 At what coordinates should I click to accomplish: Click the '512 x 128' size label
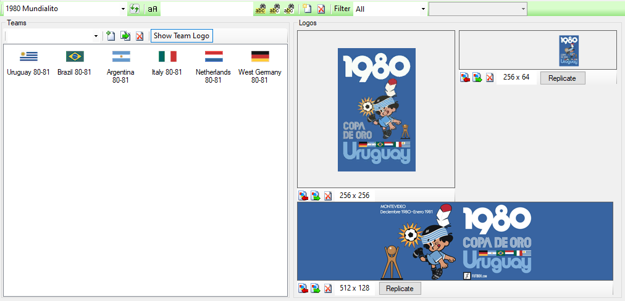(354, 288)
